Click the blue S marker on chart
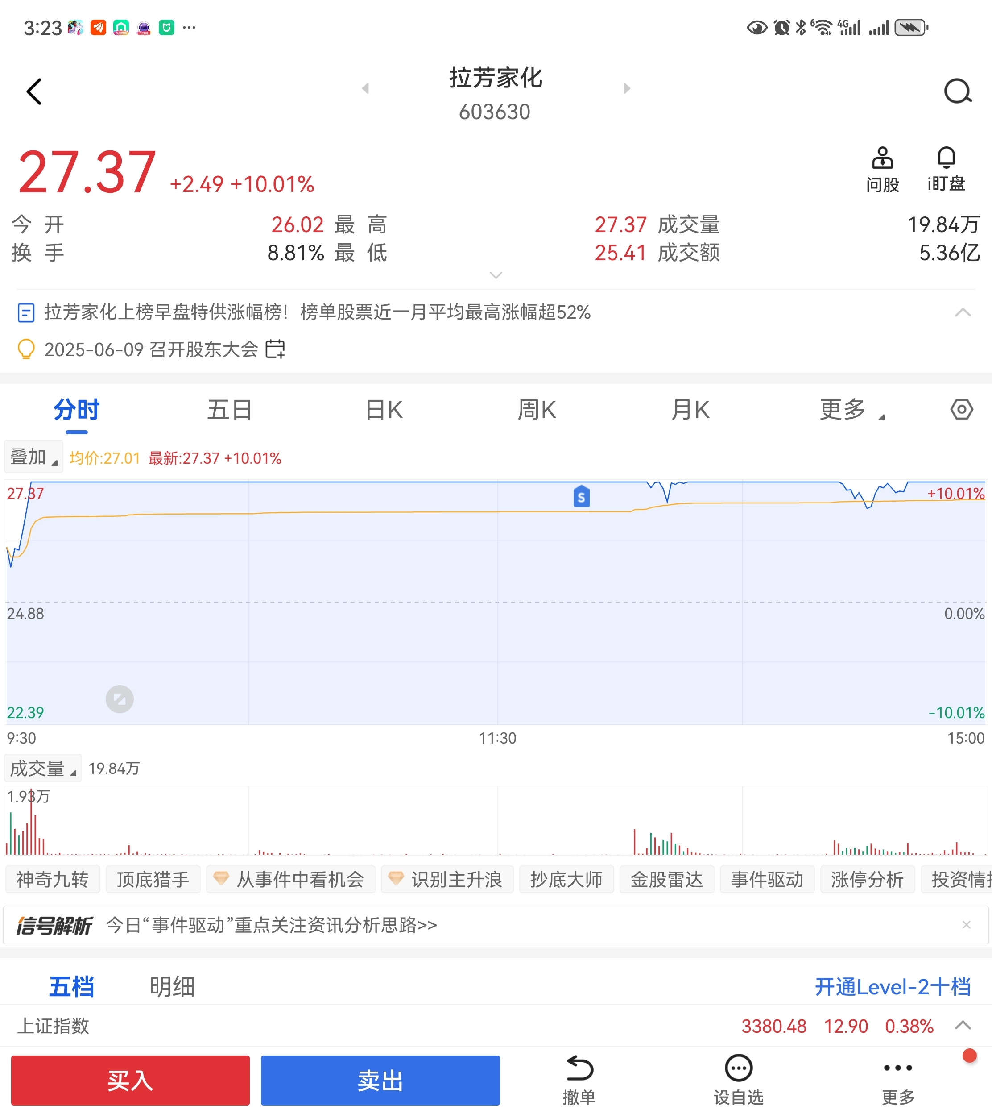992x1114 pixels. coord(581,497)
